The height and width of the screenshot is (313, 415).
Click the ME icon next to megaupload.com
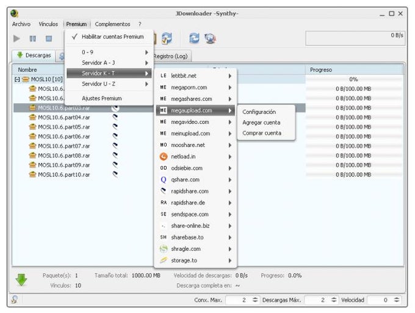coord(164,110)
